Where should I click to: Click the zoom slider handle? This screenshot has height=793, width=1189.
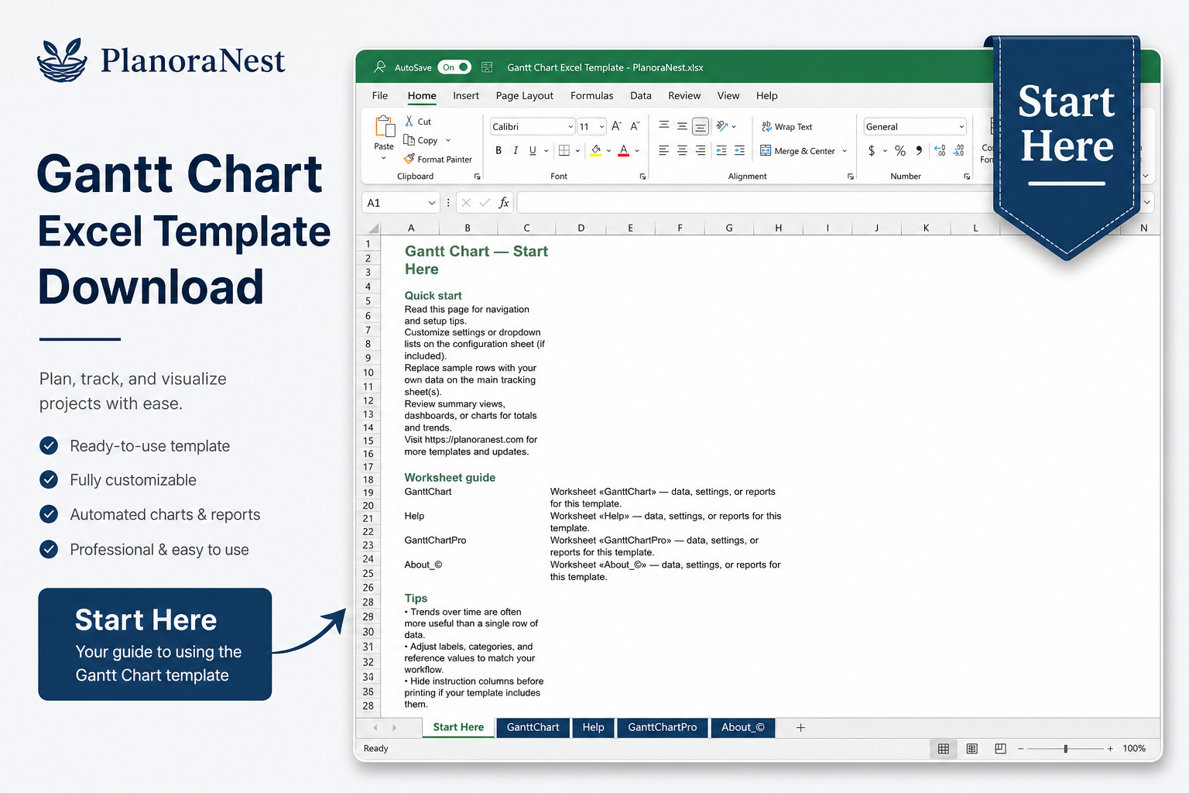[x=1066, y=749]
